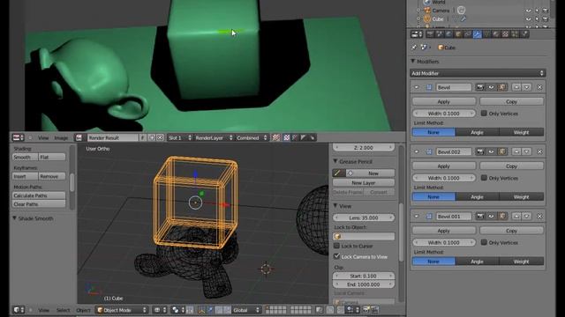The height and width of the screenshot is (317, 565).
Task: Click the wrench modifier icon beside Cube in outliner
Action: [x=463, y=19]
